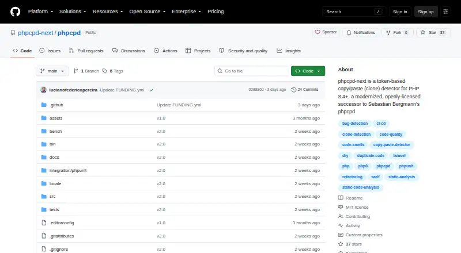Switch to the Actions tab
The height and width of the screenshot is (253, 461).
(165, 51)
